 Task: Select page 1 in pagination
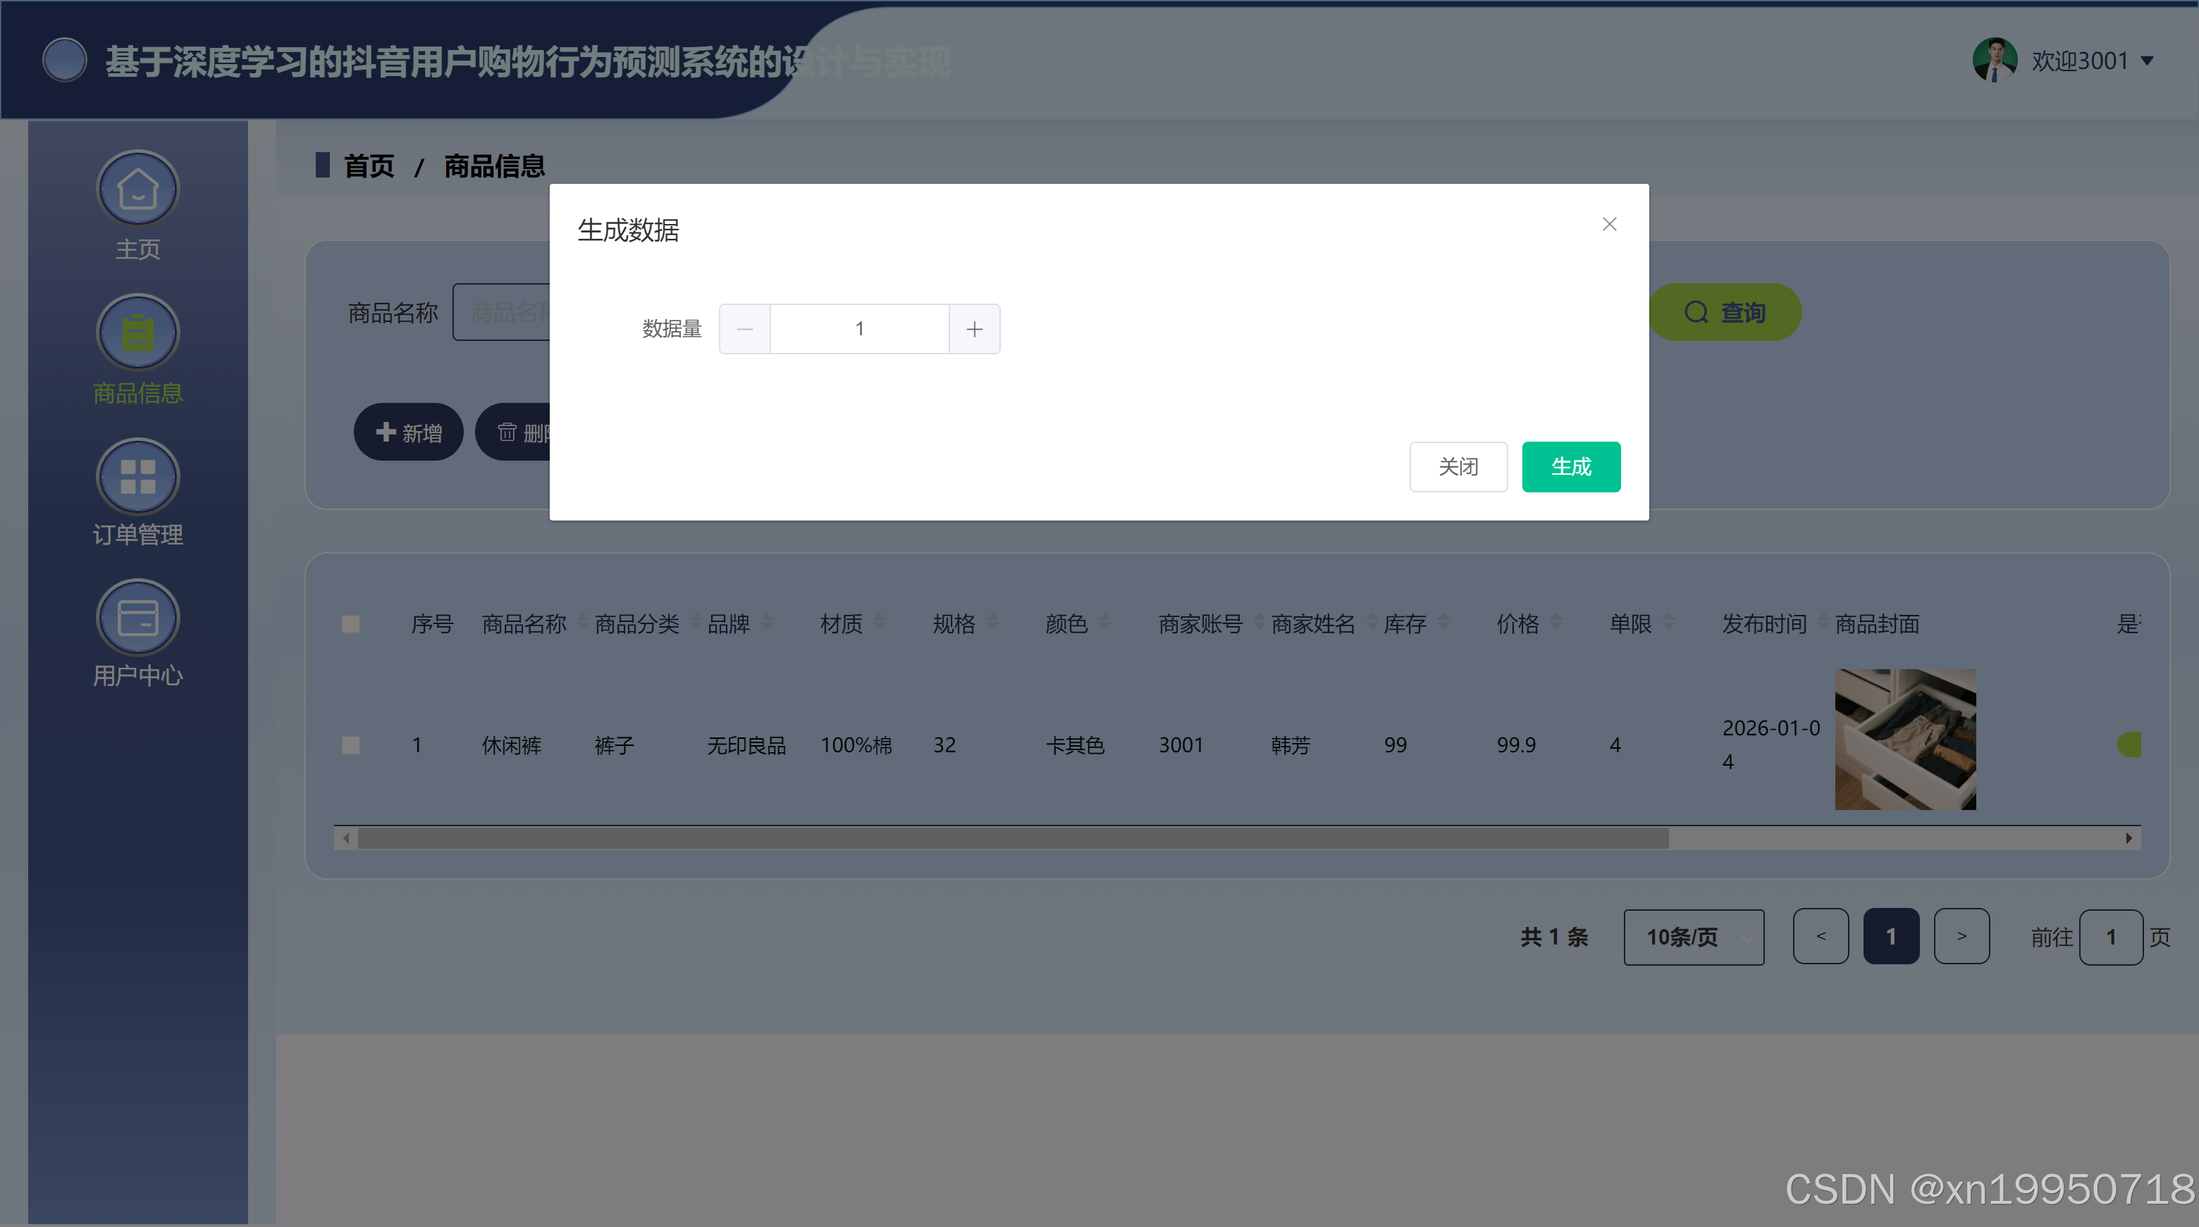pyautogui.click(x=1891, y=936)
